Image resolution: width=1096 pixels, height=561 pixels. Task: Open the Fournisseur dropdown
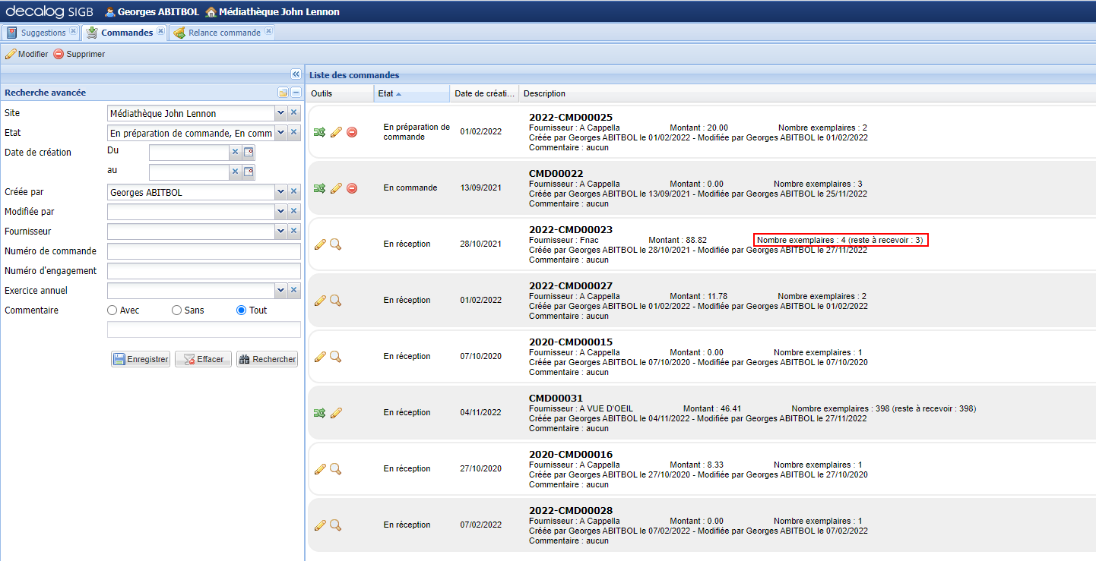[x=281, y=231]
